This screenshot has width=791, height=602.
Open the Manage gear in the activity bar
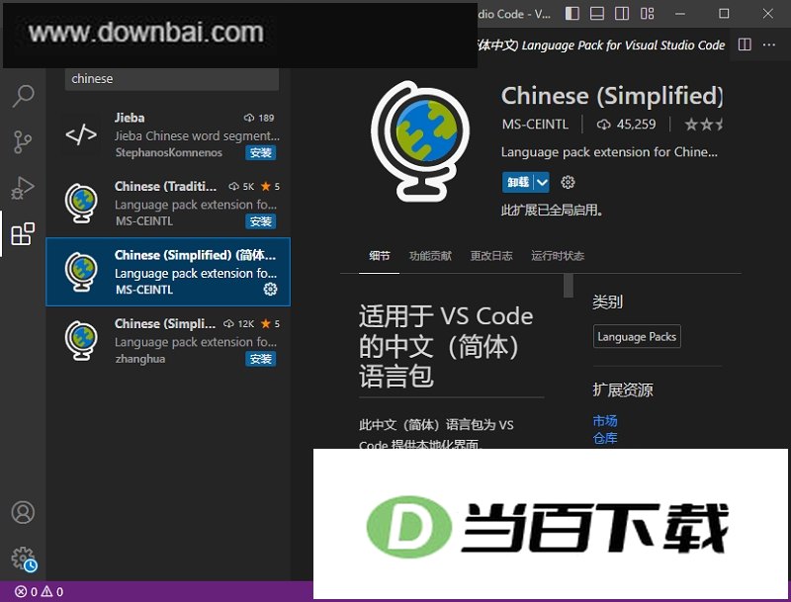click(x=23, y=559)
